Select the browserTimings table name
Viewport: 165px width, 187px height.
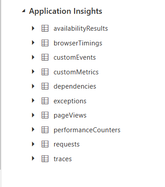click(x=78, y=43)
